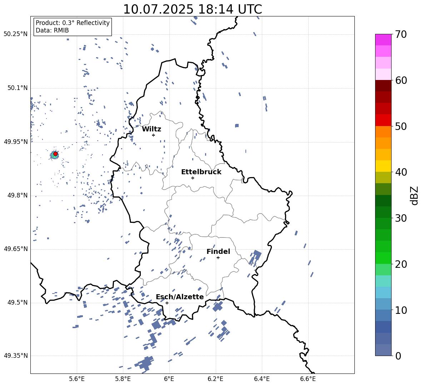Click the Product: 0.3° Reflectivity text

[73, 22]
